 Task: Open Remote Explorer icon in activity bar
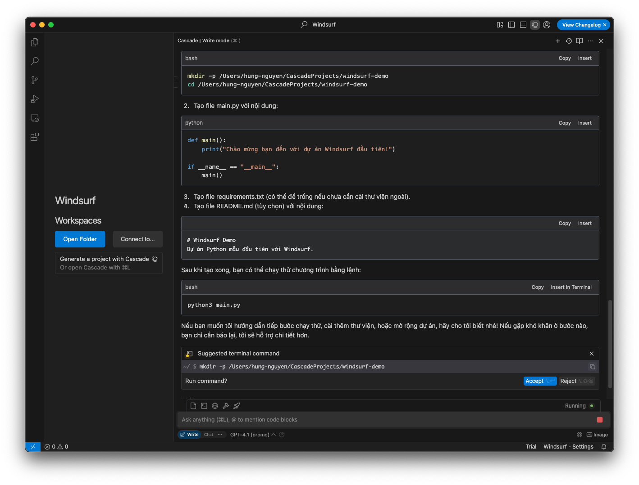pos(35,118)
